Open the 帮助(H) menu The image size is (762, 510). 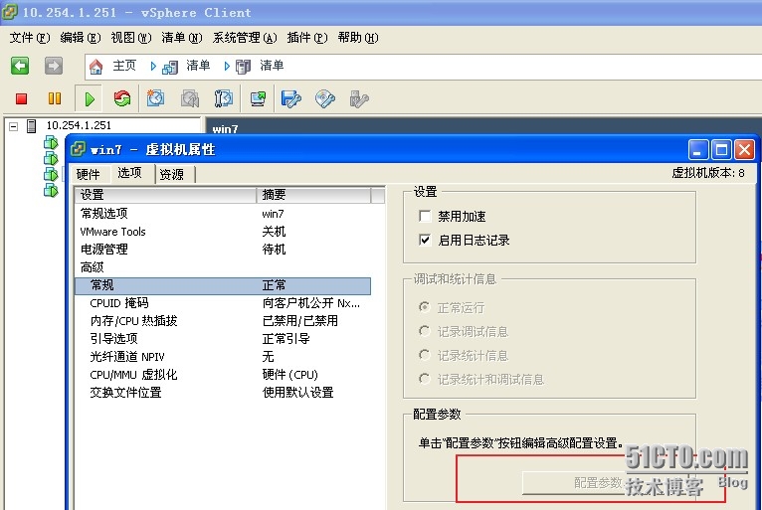[358, 38]
